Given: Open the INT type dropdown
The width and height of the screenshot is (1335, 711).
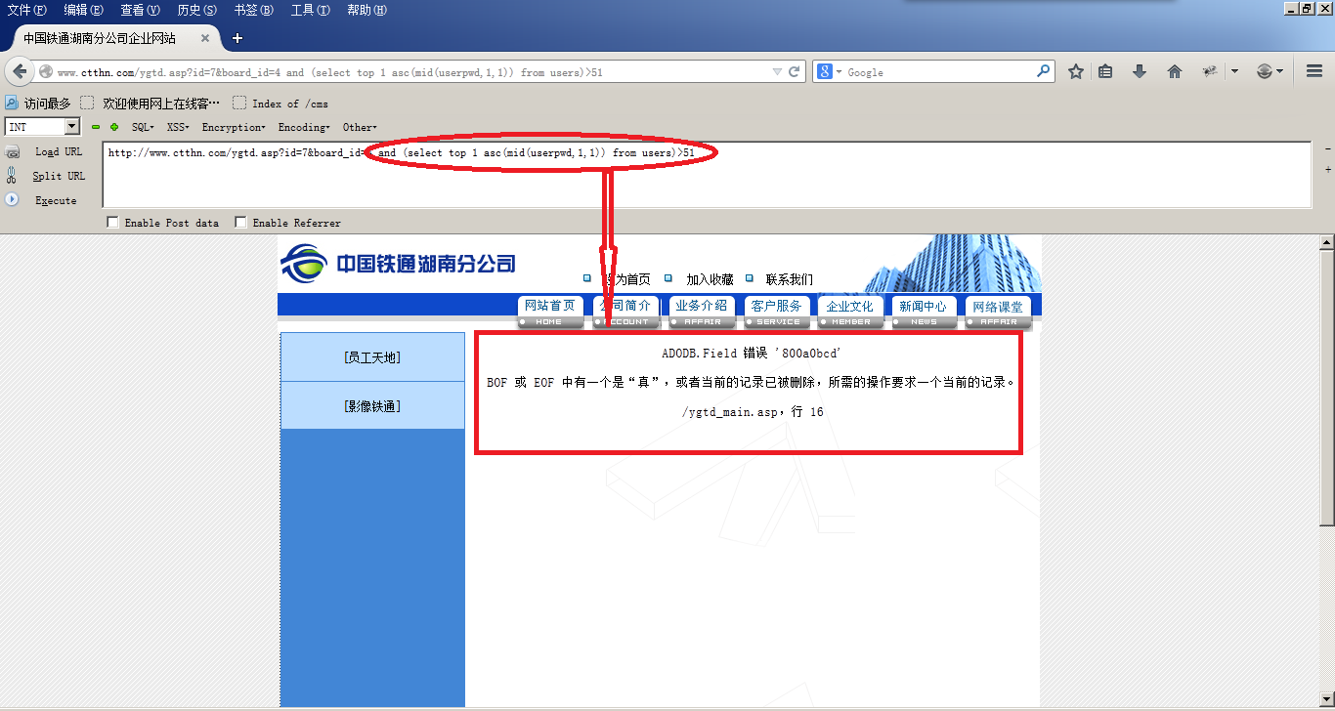Looking at the screenshot, I should [x=71, y=127].
